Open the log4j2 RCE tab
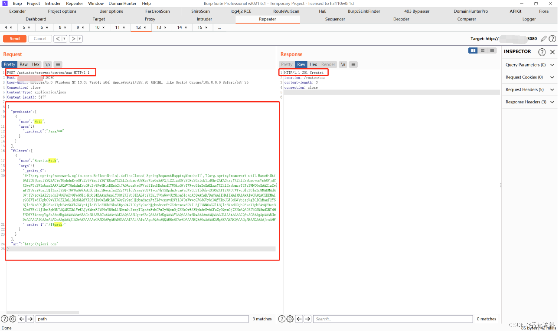 (x=241, y=11)
